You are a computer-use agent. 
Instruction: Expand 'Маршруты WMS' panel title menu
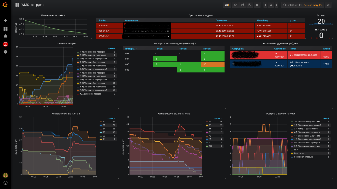tap(174, 44)
